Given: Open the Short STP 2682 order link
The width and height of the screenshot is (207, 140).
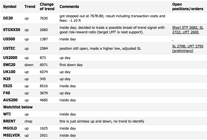Looking at the screenshot, I should coord(188,30).
